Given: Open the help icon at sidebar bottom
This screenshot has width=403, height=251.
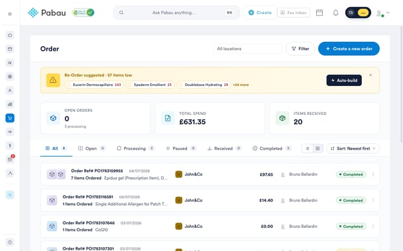Looking at the screenshot, I should (x=10, y=242).
